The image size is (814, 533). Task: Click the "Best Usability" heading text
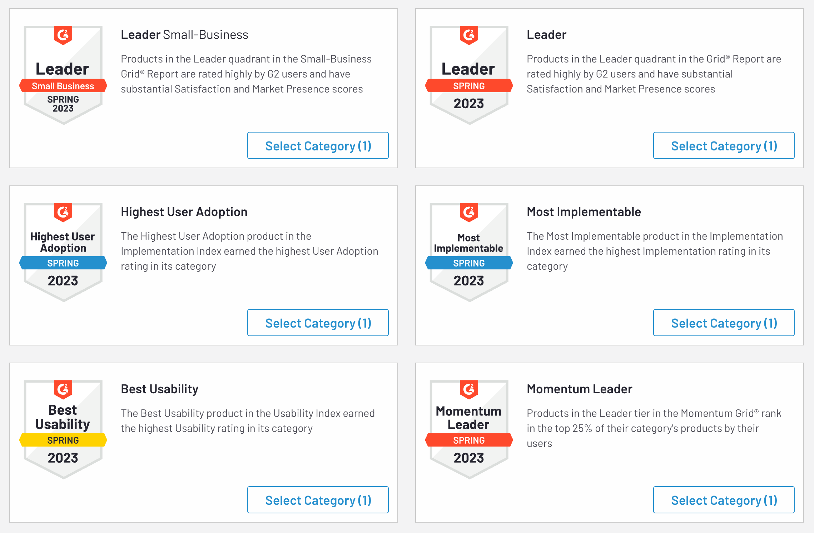coord(159,389)
